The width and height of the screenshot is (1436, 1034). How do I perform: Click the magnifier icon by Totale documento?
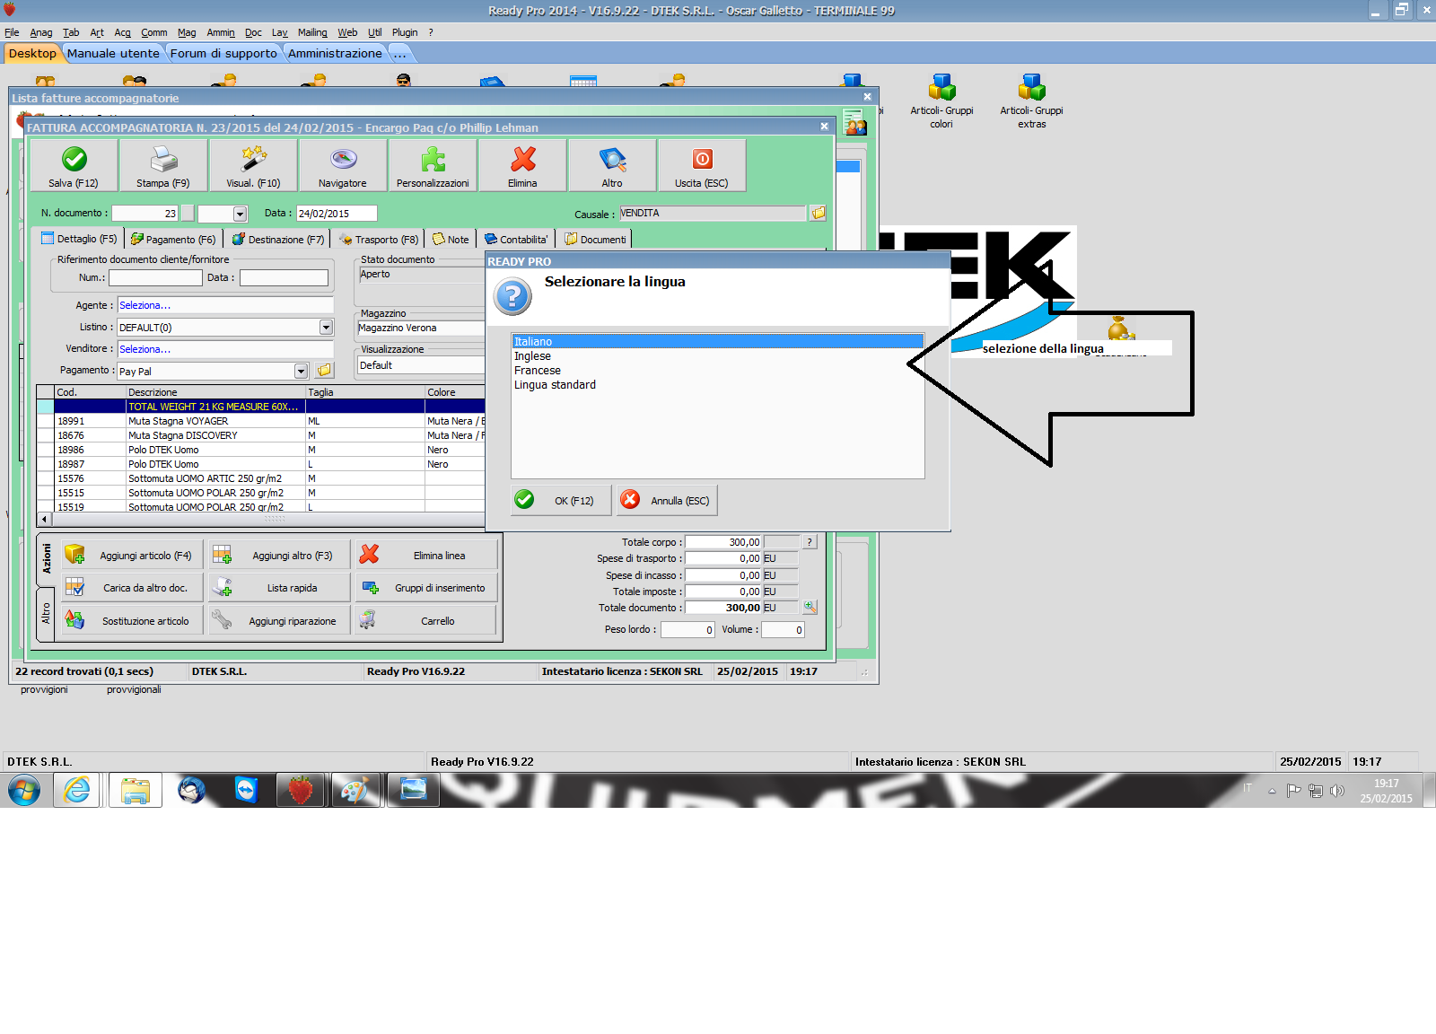click(810, 608)
